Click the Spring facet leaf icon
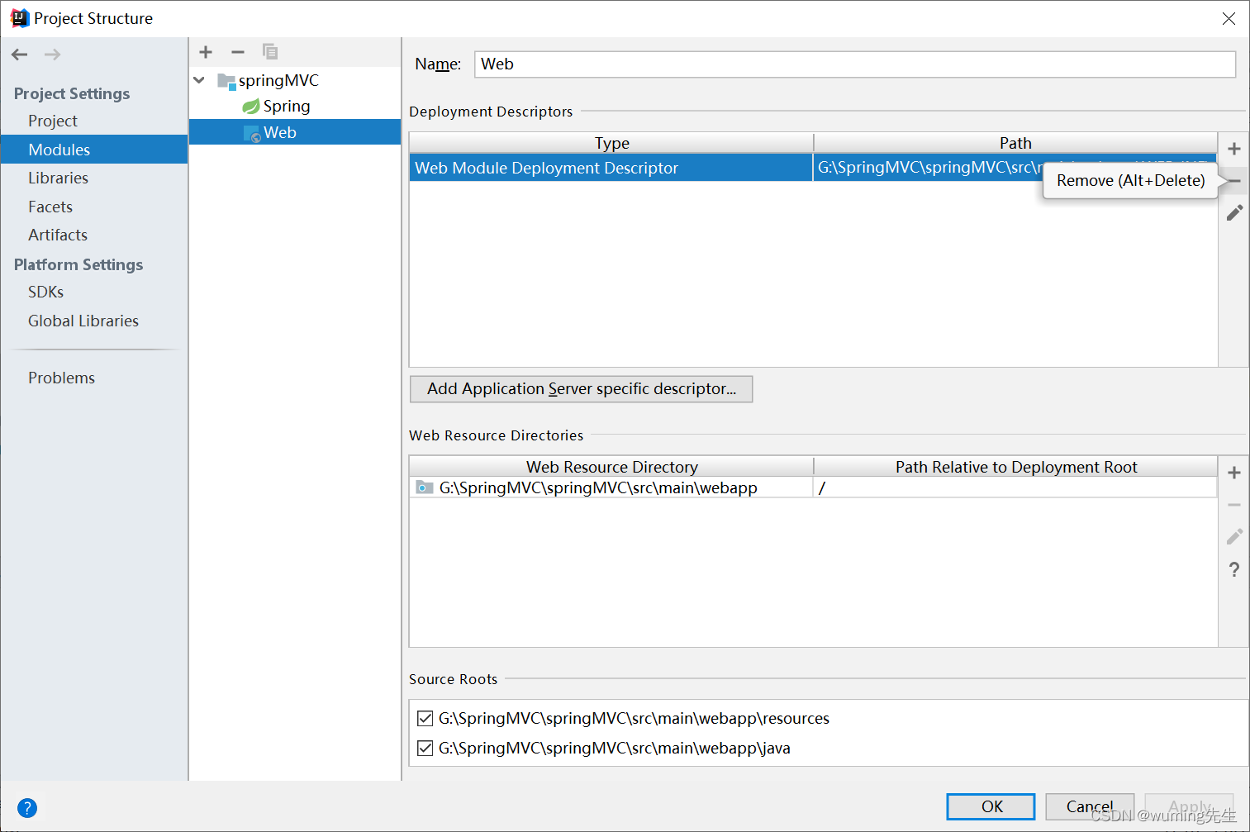Image resolution: width=1250 pixels, height=832 pixels. pyautogui.click(x=250, y=107)
